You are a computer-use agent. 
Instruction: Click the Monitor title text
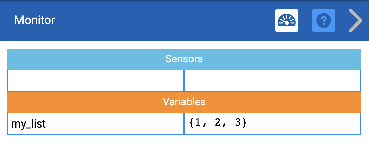click(35, 20)
